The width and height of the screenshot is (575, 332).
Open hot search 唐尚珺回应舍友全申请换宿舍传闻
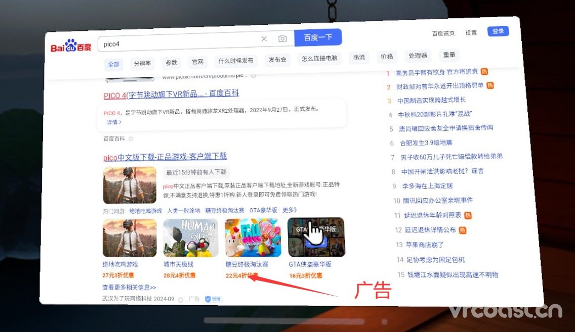(446, 128)
